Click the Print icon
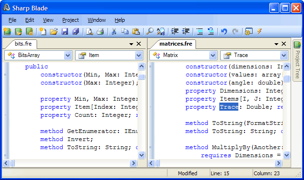Image resolution: width=304 pixels, height=180 pixels. [x=100, y=31]
